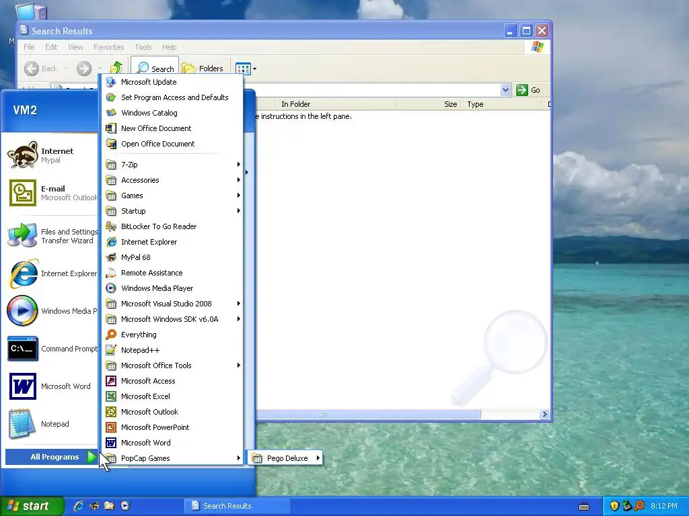Open Edit menu in Search Results
Image resolution: width=689 pixels, height=516 pixels.
click(x=51, y=47)
